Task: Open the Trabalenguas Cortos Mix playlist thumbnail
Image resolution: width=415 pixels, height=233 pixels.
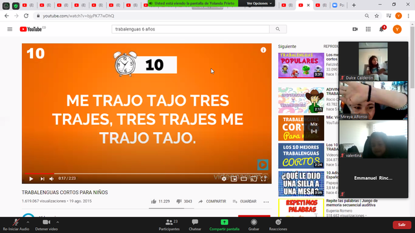Action: click(x=301, y=128)
